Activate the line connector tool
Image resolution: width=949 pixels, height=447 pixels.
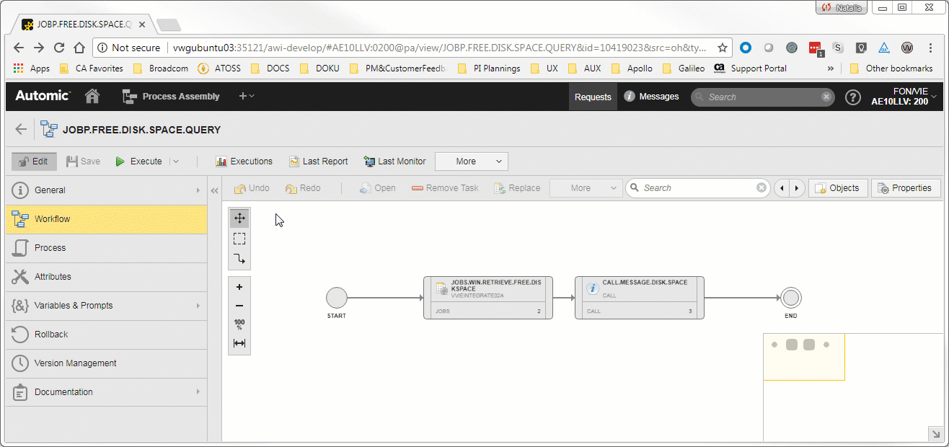[x=239, y=259]
